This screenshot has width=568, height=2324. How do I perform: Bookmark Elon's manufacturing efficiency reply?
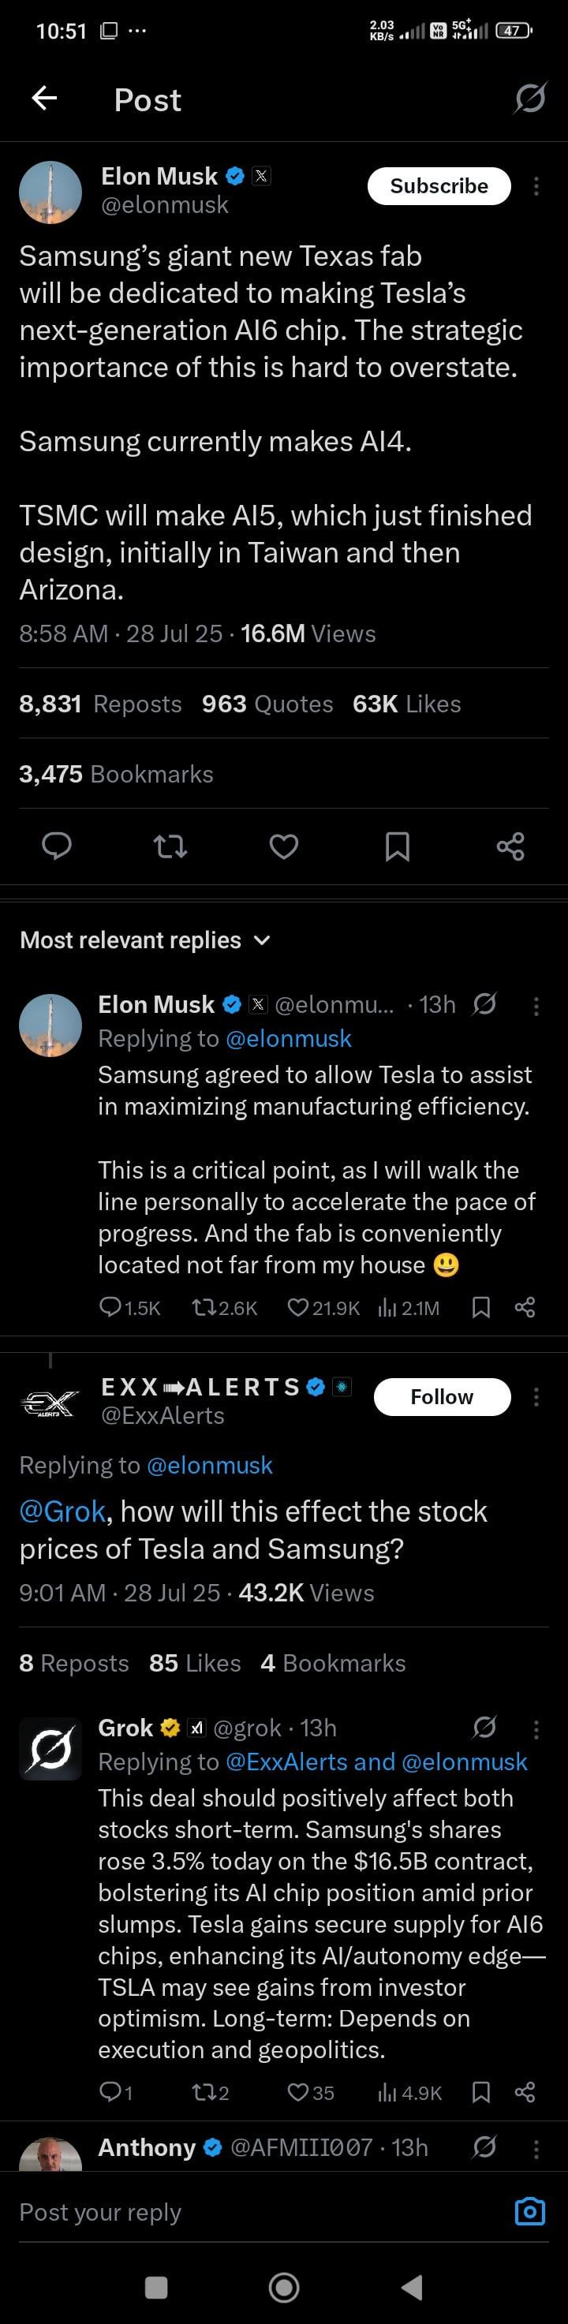pos(481,1307)
